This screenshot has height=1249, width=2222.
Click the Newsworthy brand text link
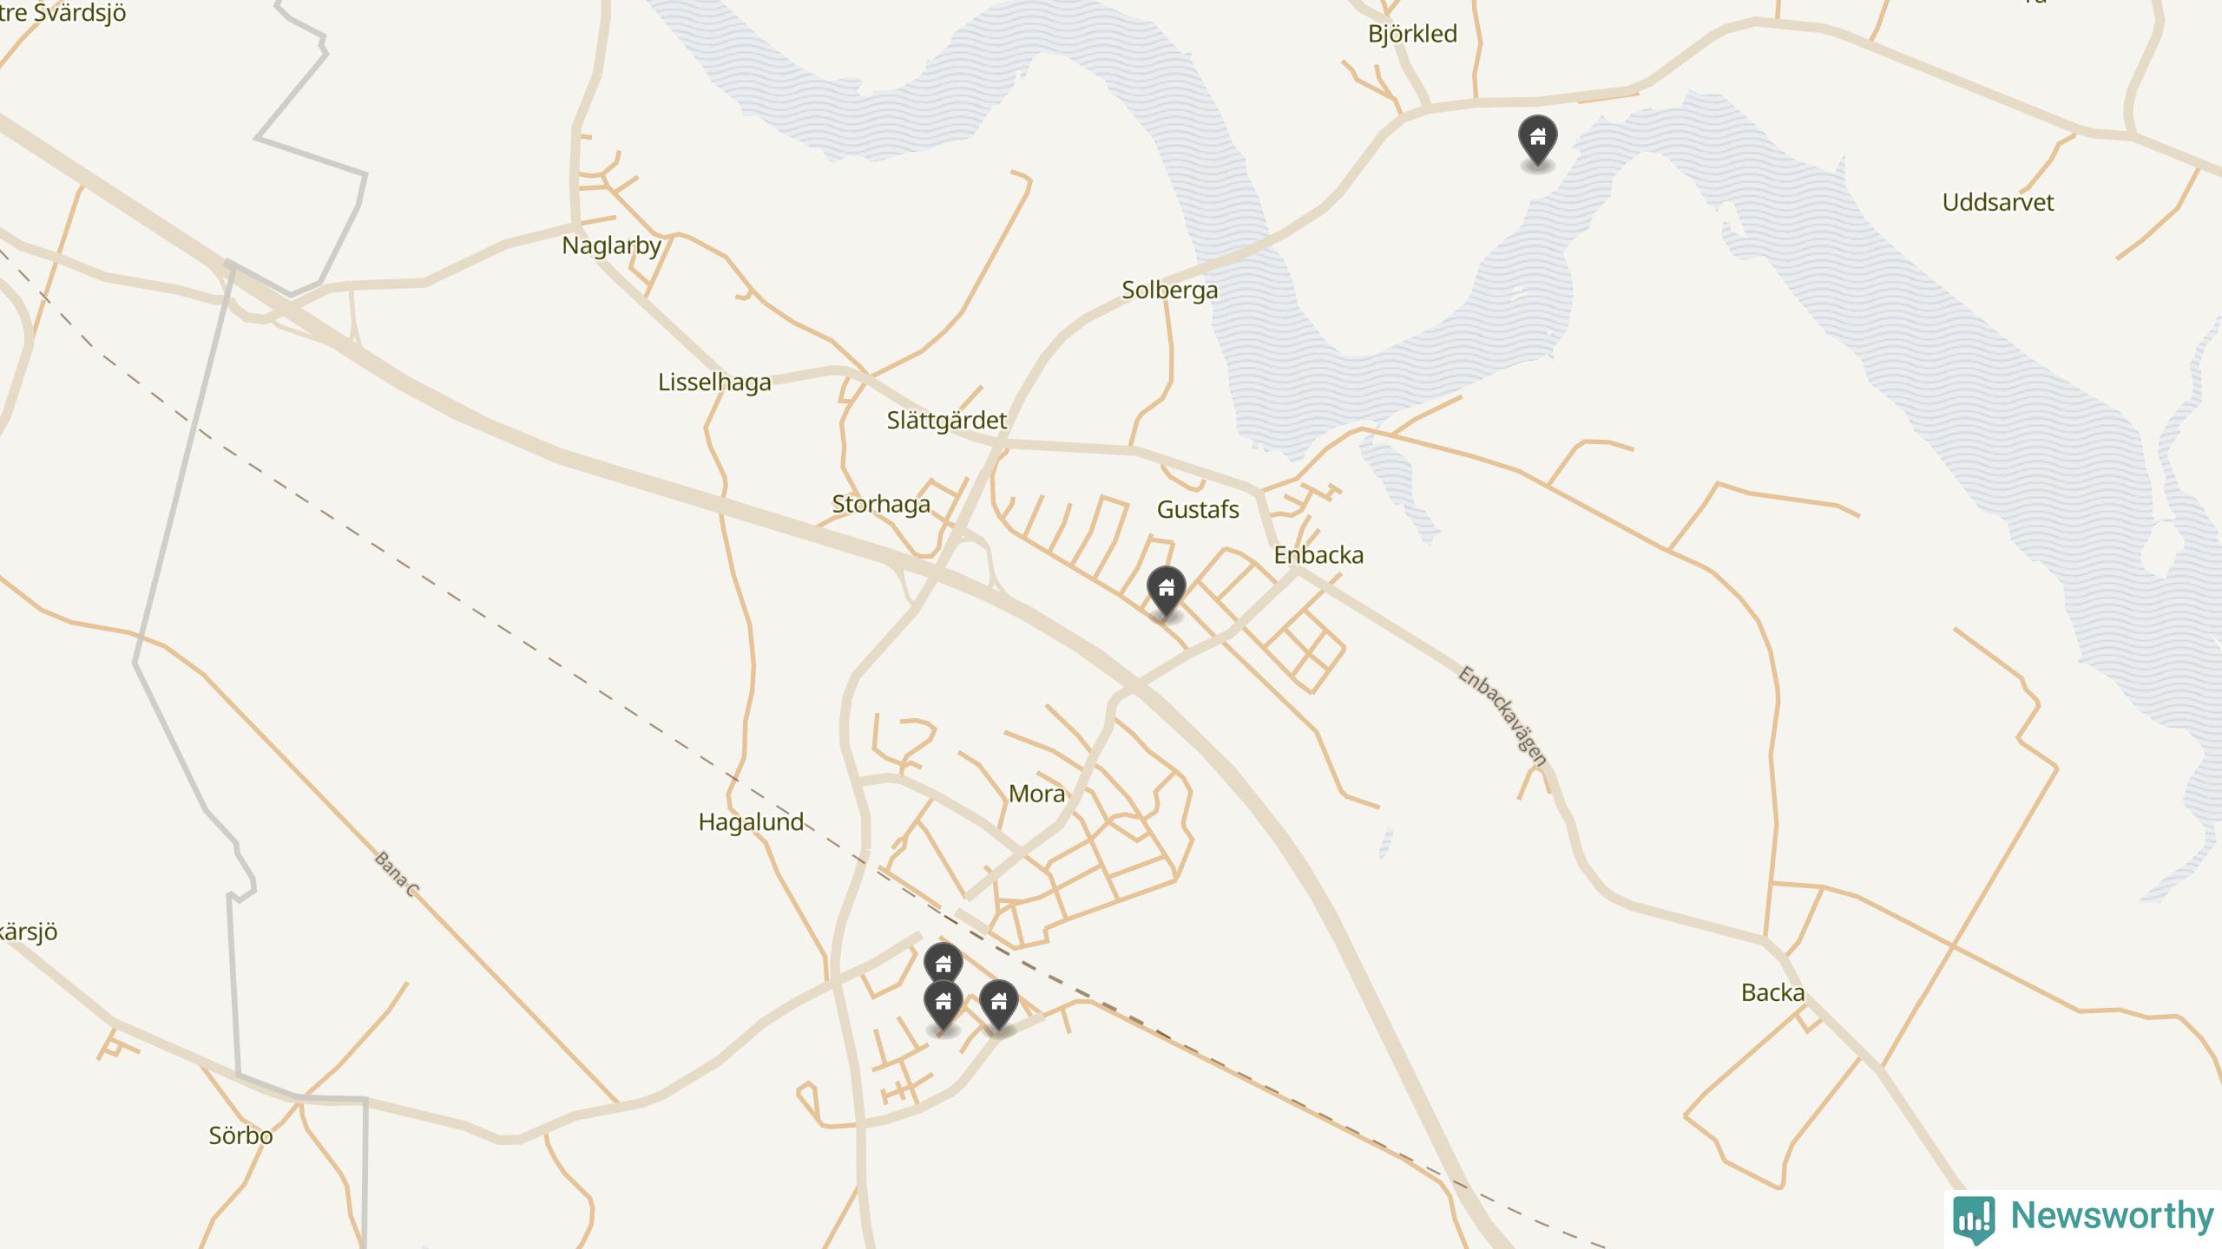(2112, 1216)
